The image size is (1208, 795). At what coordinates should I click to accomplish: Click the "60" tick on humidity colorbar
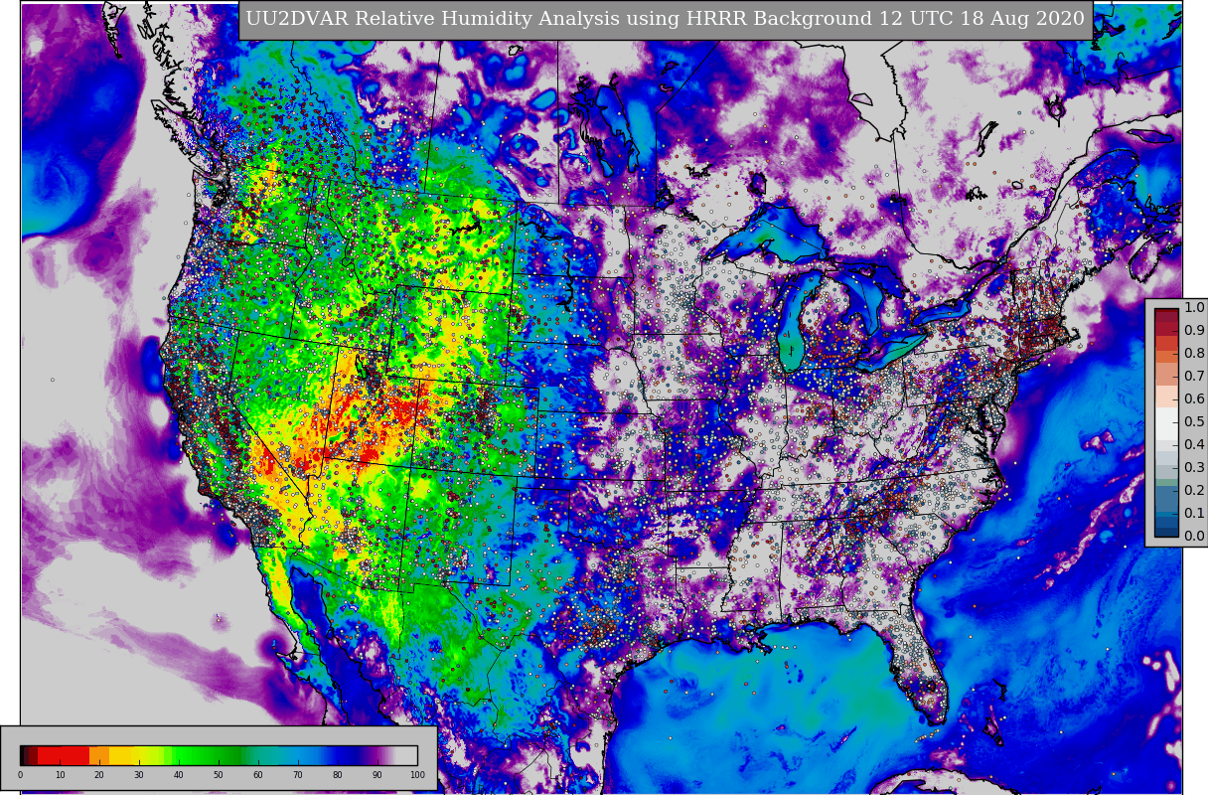[258, 775]
